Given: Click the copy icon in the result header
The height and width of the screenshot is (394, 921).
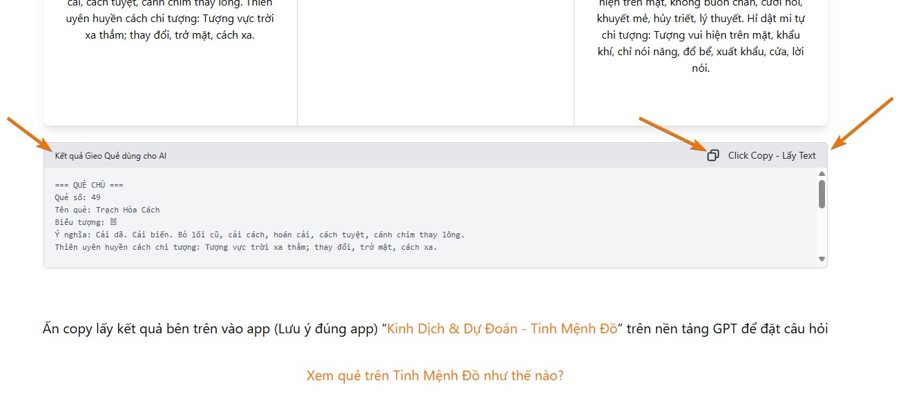Looking at the screenshot, I should [713, 155].
